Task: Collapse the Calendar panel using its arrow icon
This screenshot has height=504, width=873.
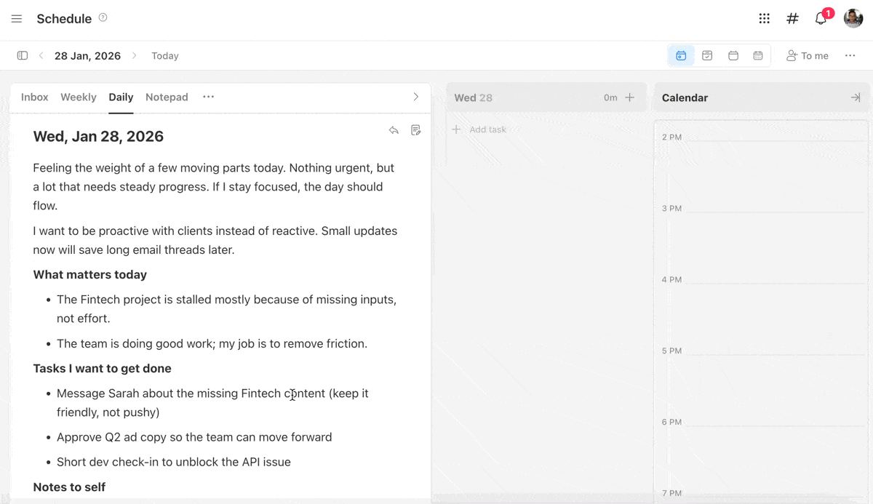Action: tap(856, 97)
